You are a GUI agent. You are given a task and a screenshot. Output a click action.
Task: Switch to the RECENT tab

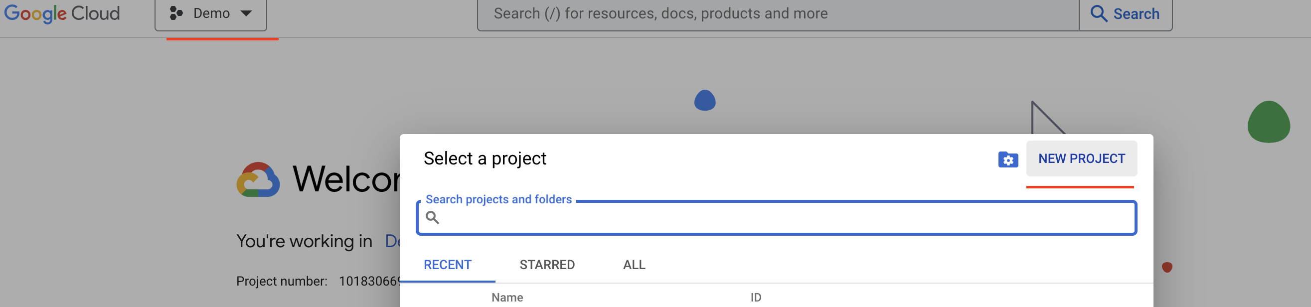[x=447, y=265]
